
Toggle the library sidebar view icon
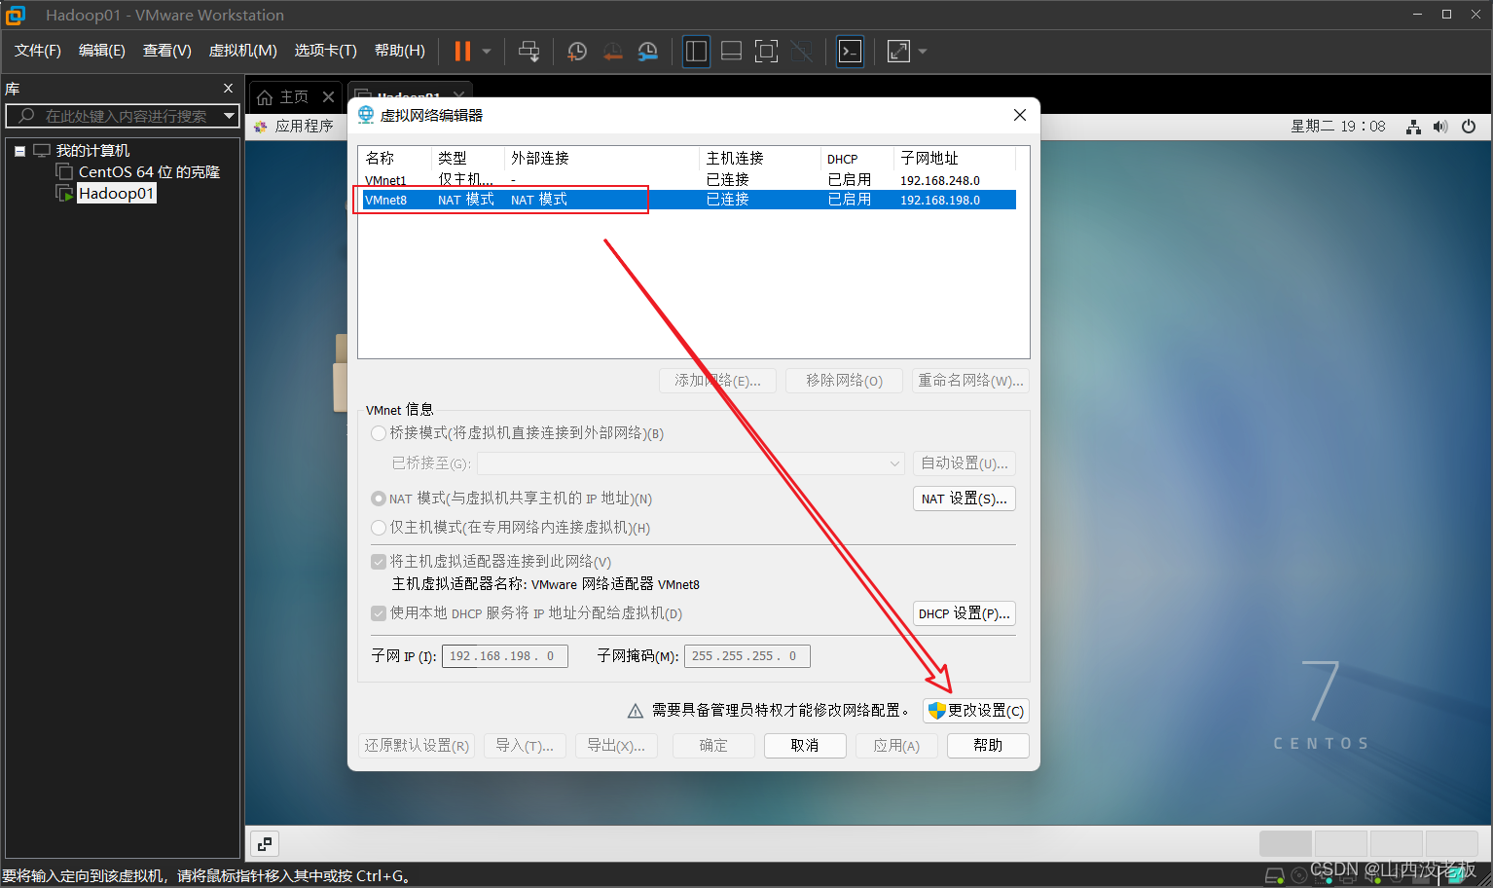(696, 51)
